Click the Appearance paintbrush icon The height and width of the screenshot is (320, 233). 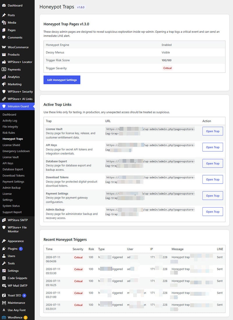coord(4,241)
